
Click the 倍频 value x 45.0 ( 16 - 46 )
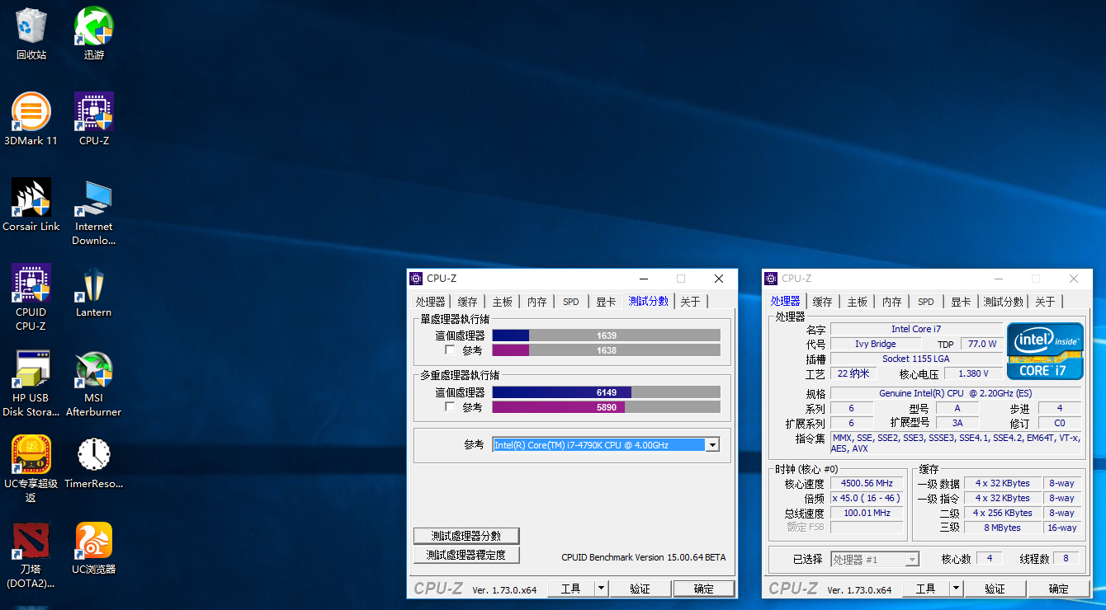click(x=867, y=498)
